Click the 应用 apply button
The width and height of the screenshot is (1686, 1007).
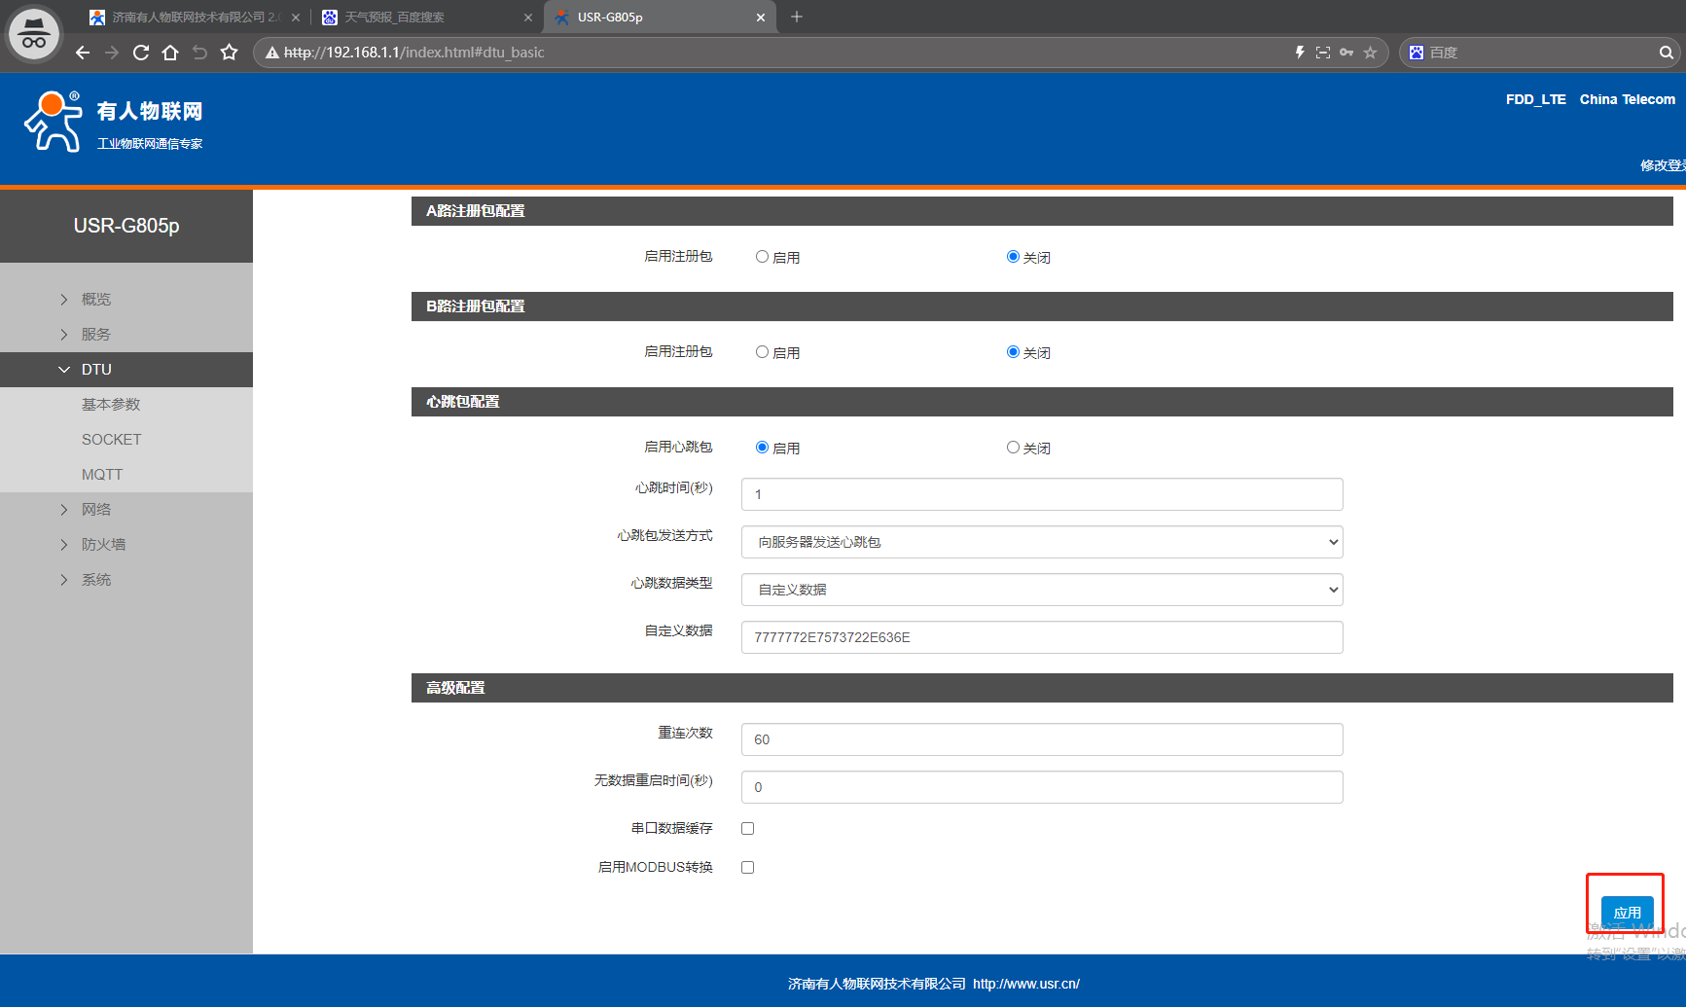click(1627, 912)
